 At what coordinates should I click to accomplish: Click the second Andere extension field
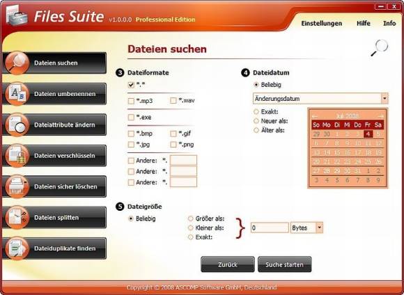tap(183, 171)
